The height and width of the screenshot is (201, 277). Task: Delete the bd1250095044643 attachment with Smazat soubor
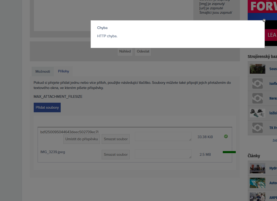(x=116, y=139)
